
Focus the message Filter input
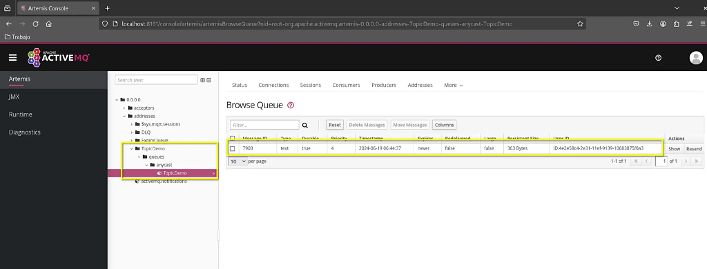coord(264,125)
